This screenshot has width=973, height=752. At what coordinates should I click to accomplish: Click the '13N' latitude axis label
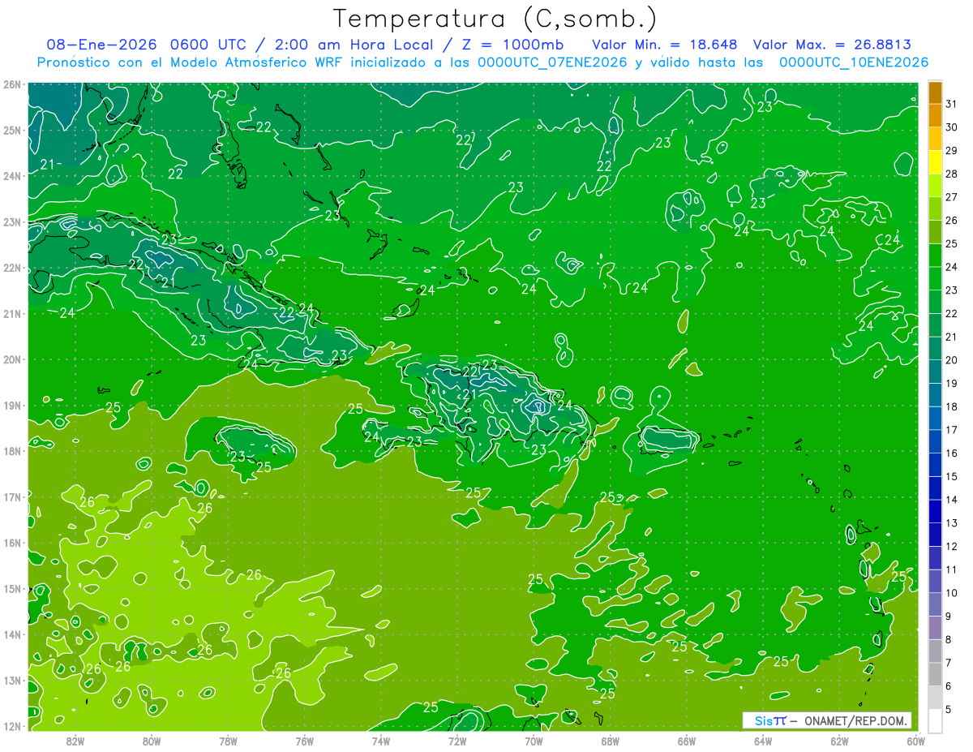pyautogui.click(x=11, y=681)
